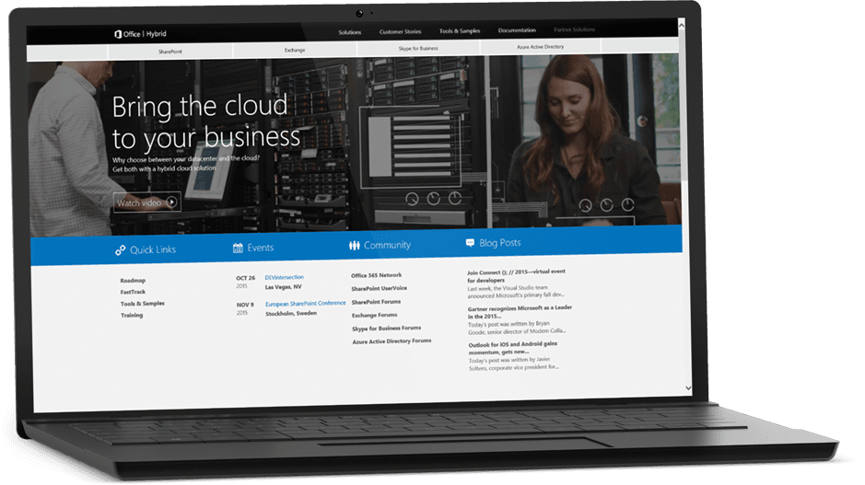This screenshot has height=485, width=865.
Task: Open SharePoint UserVoice link
Action: coord(379,288)
